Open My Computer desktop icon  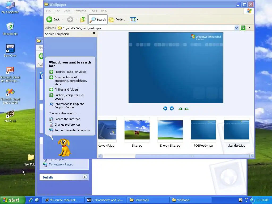tap(10, 7)
